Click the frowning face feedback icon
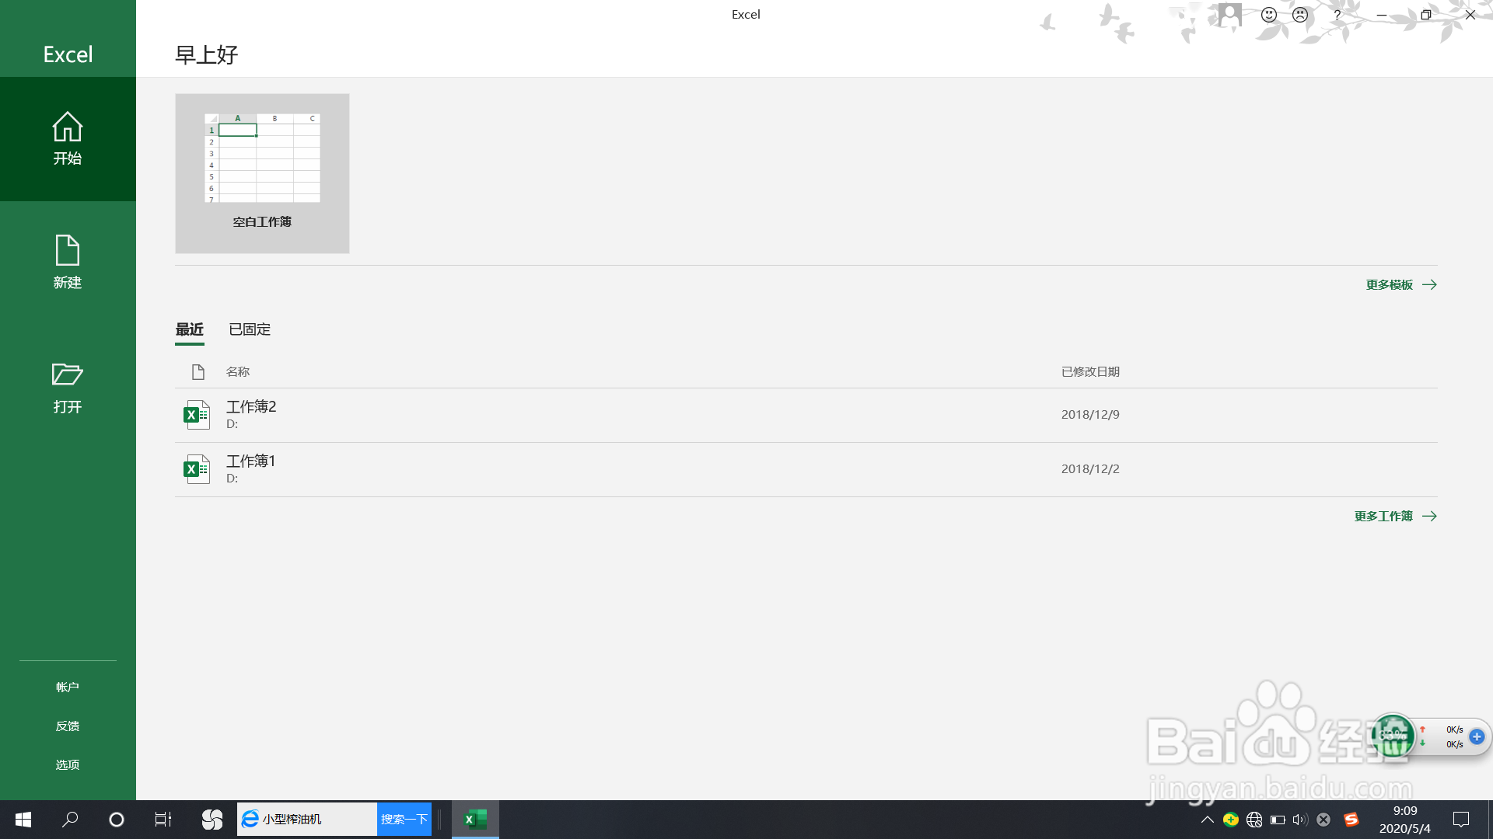 tap(1300, 15)
